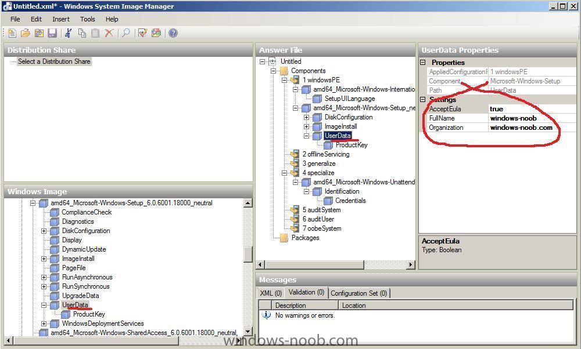Expand WindowsDeploymentServices in Windows Image tree
The height and width of the screenshot is (349, 581).
click(44, 323)
